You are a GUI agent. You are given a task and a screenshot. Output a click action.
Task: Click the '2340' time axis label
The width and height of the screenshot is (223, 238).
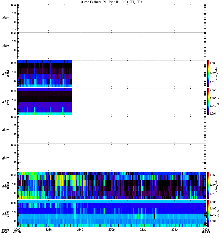click(175, 230)
